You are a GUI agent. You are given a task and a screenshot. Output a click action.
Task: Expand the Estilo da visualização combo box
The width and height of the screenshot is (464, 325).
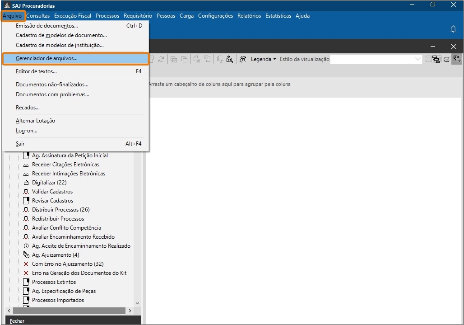[x=418, y=59]
